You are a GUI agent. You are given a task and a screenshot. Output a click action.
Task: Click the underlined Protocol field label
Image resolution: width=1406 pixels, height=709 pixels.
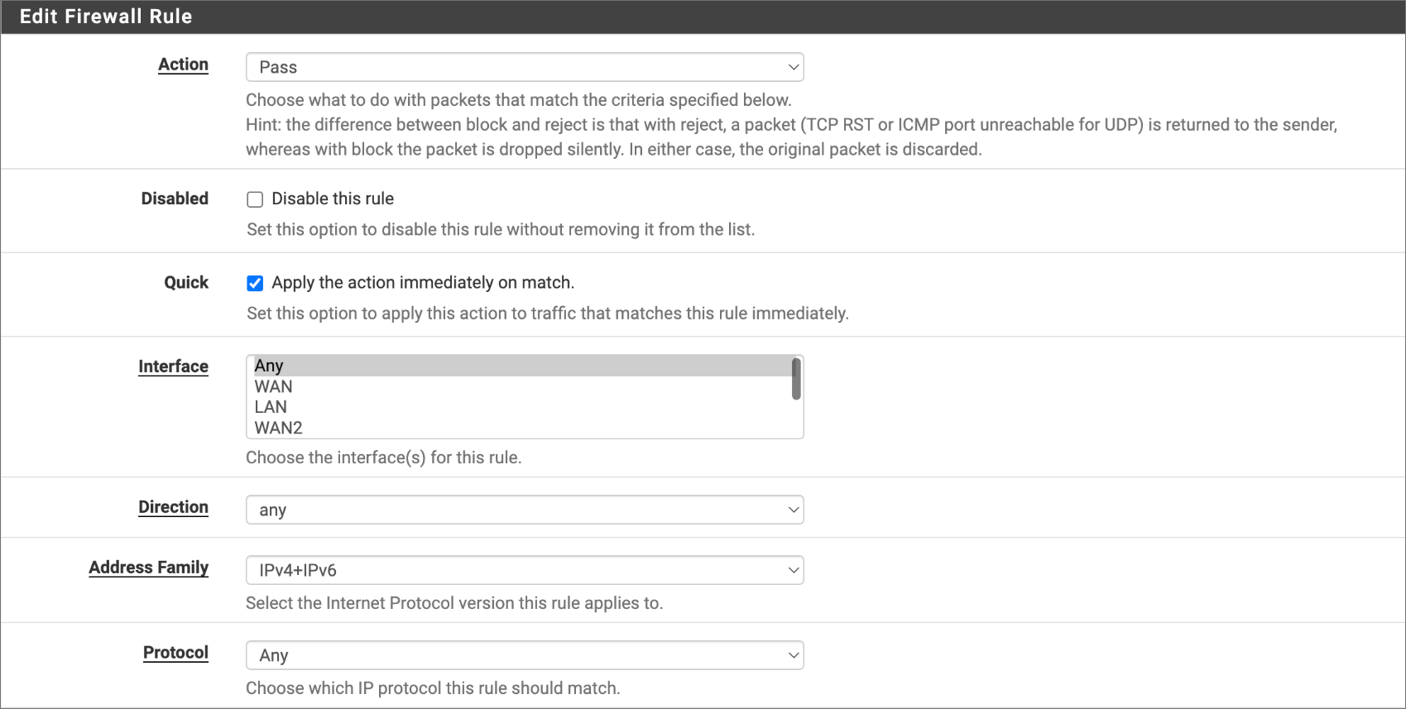click(175, 653)
